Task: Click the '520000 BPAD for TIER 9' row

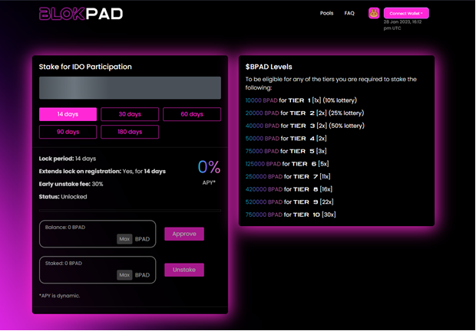Action: click(x=289, y=202)
